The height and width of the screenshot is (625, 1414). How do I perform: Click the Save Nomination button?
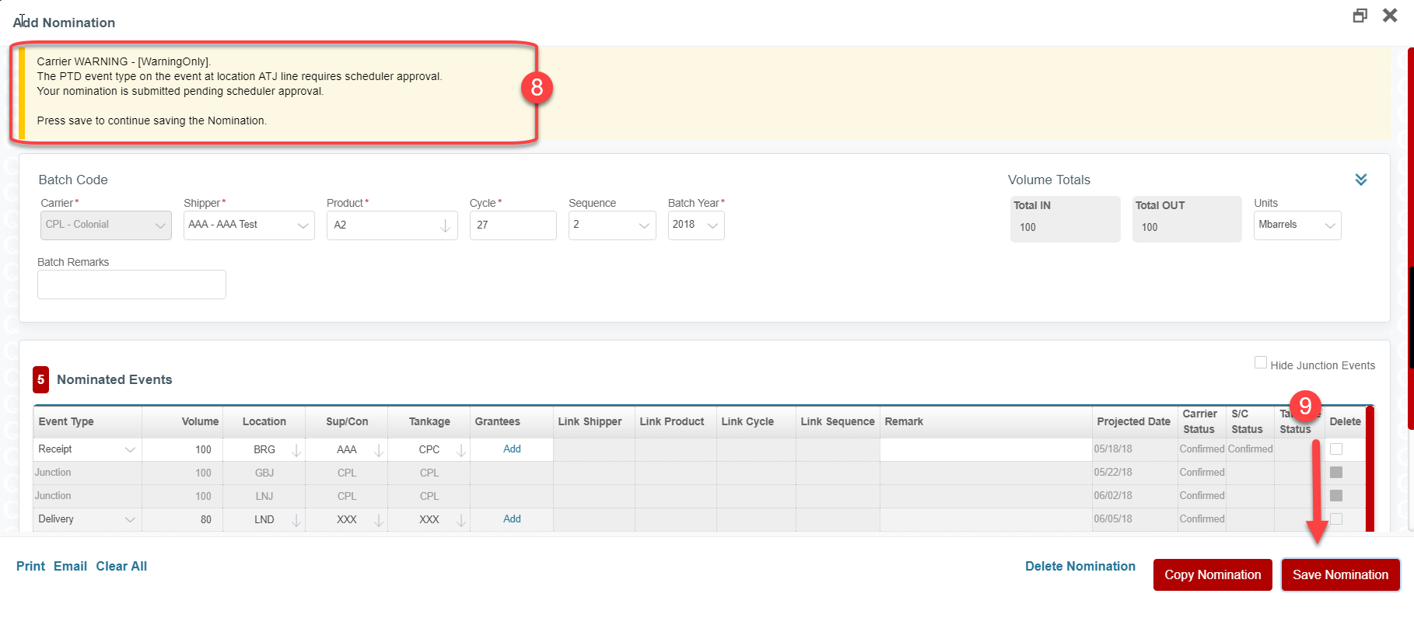pyautogui.click(x=1340, y=574)
